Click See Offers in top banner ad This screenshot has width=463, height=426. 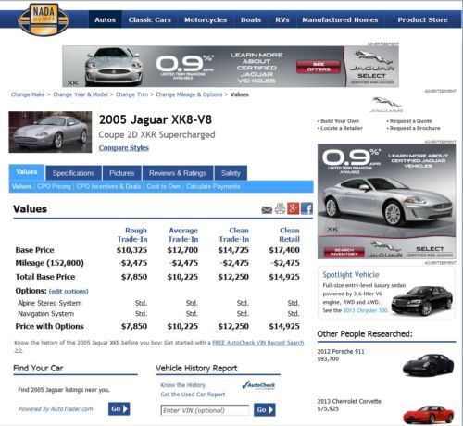click(319, 67)
